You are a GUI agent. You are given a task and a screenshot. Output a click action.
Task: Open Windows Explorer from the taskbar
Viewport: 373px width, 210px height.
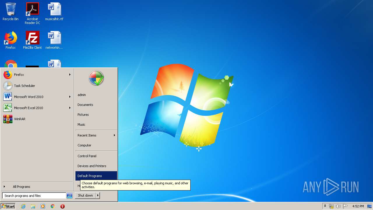pyautogui.click(x=33, y=206)
